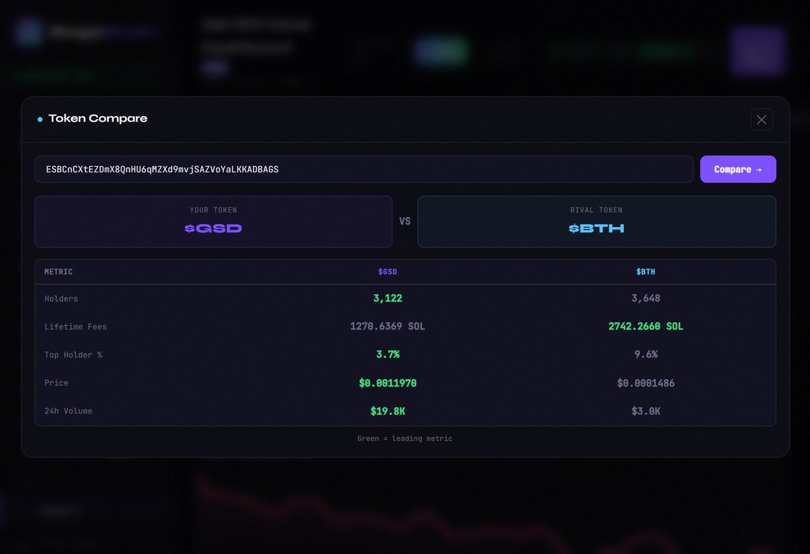Click the 9.6% top holder value

click(645, 354)
